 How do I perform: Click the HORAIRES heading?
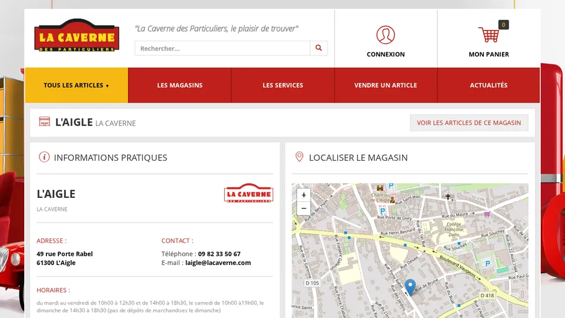click(x=54, y=290)
